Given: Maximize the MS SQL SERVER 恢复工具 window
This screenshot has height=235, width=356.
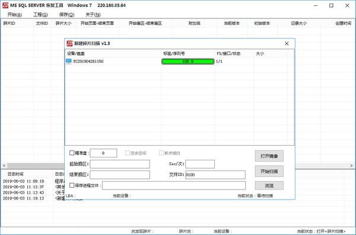Looking at the screenshot, I should coord(331,5).
